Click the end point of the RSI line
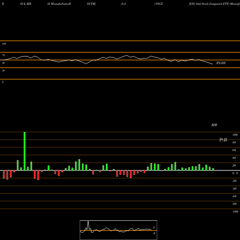The width and height of the screenshot is (240, 240). point(213,64)
